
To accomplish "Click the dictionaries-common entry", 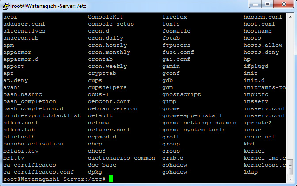I will coord(122,158).
